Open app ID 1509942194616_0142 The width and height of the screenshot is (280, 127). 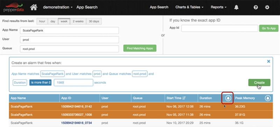click(76, 107)
